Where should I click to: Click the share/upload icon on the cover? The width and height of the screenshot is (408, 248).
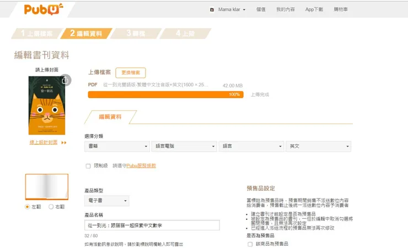[65, 80]
